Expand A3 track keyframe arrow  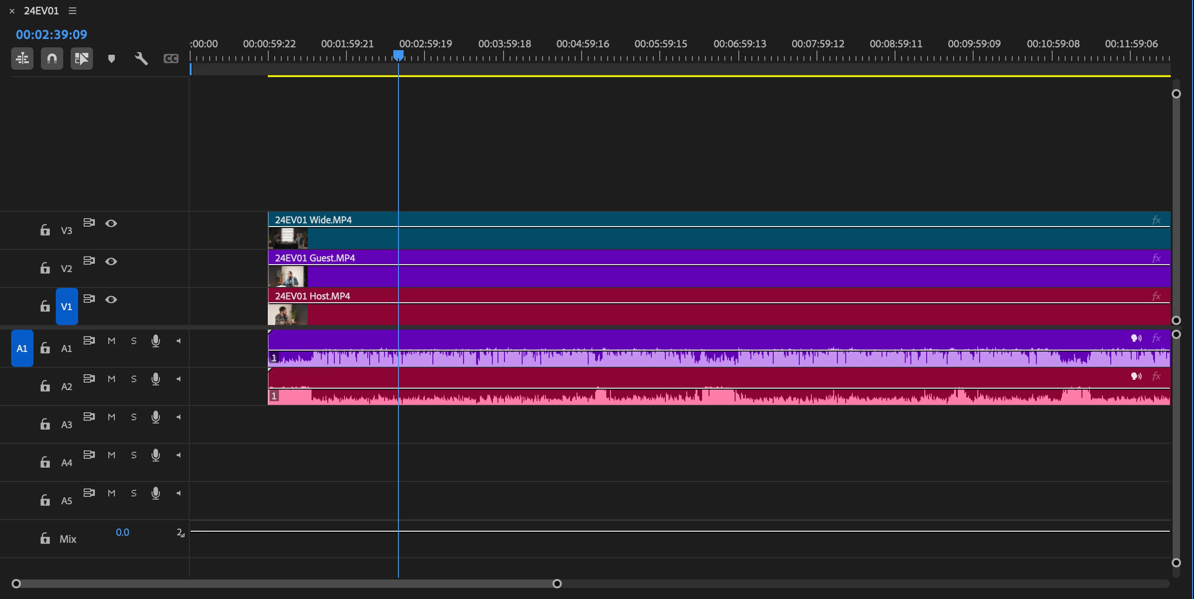(x=179, y=417)
